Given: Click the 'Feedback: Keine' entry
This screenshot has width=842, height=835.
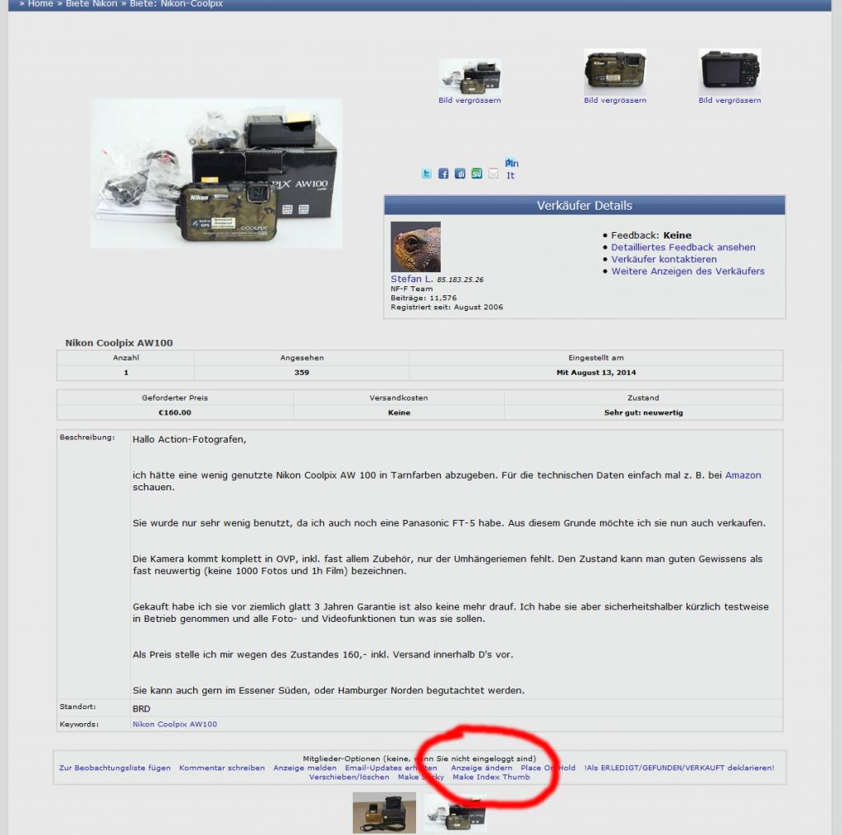Looking at the screenshot, I should [651, 235].
